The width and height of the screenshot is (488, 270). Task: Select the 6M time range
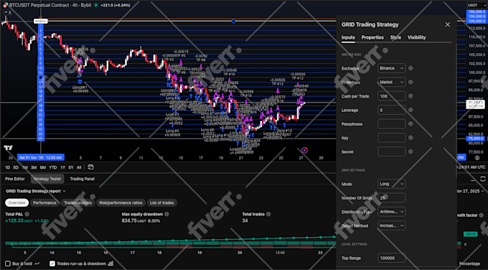tap(42, 167)
